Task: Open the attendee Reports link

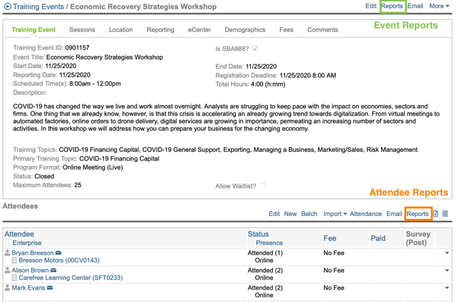Action: [x=417, y=214]
